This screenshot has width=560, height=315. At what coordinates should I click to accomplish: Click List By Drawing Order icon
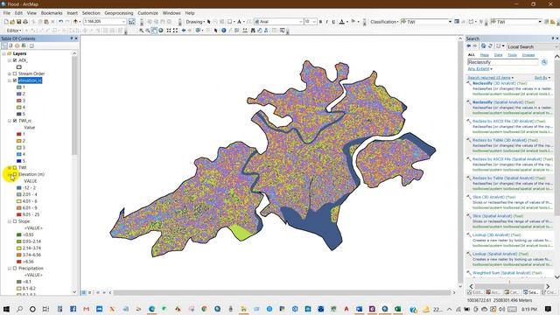[4, 45]
